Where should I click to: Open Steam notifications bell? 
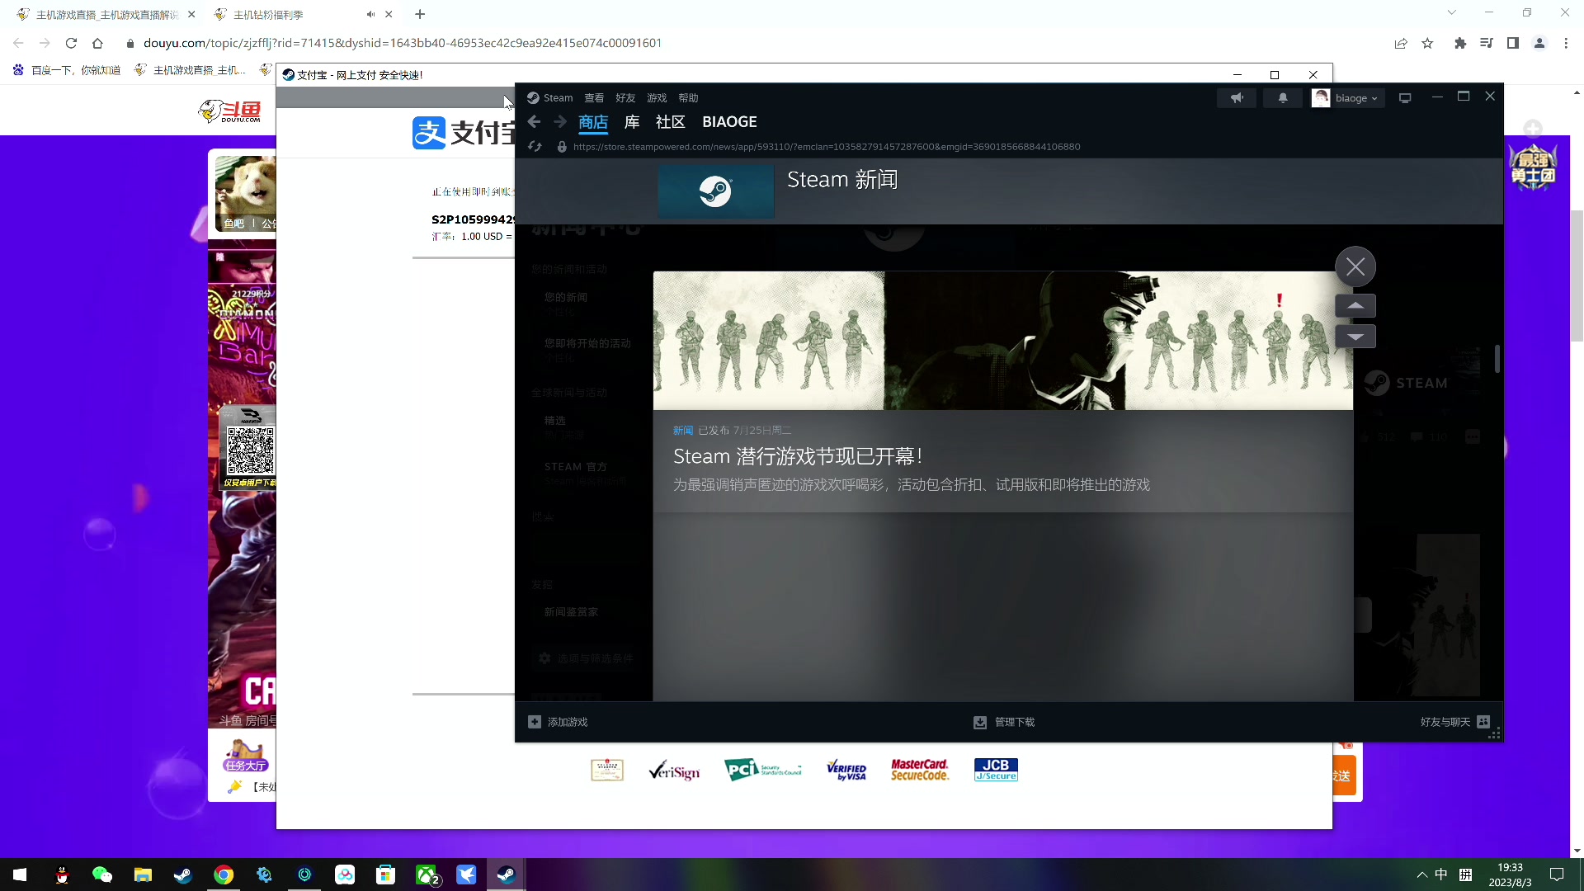1283,98
